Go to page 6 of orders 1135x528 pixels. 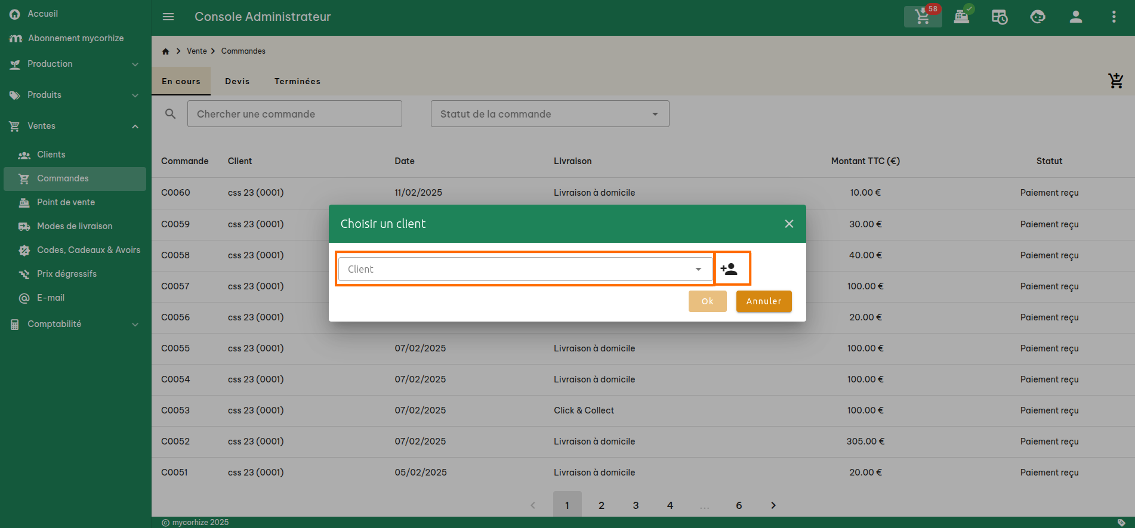pyautogui.click(x=739, y=505)
